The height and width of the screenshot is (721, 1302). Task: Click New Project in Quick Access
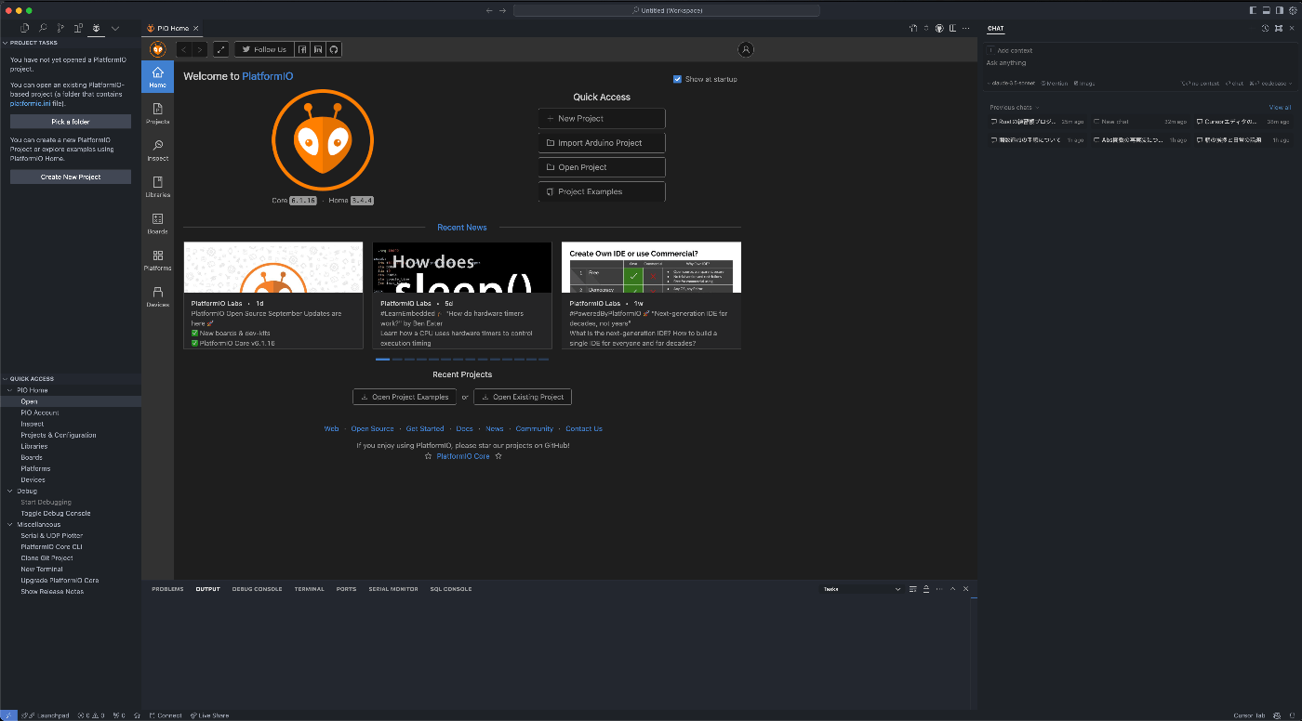pos(602,119)
